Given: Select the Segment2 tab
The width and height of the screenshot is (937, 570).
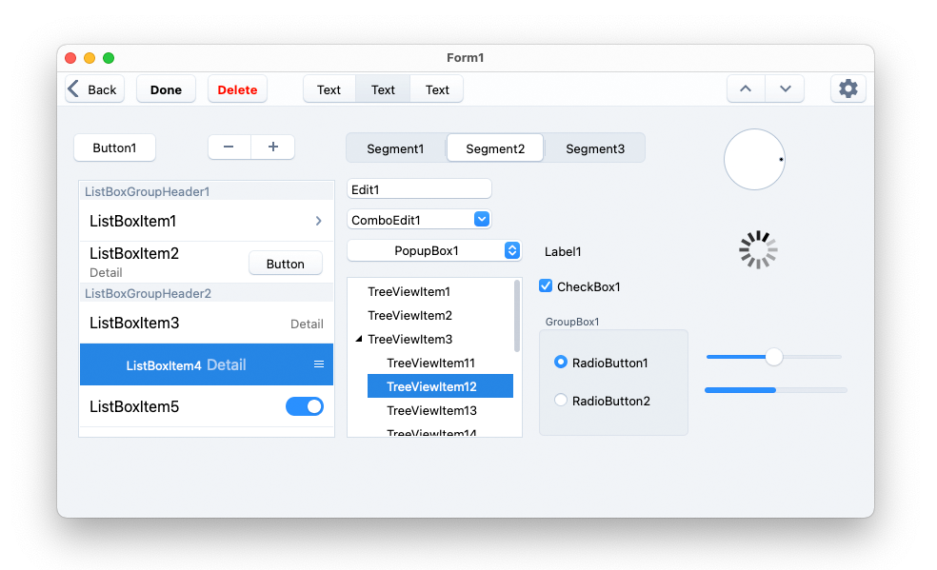Looking at the screenshot, I should coord(495,148).
